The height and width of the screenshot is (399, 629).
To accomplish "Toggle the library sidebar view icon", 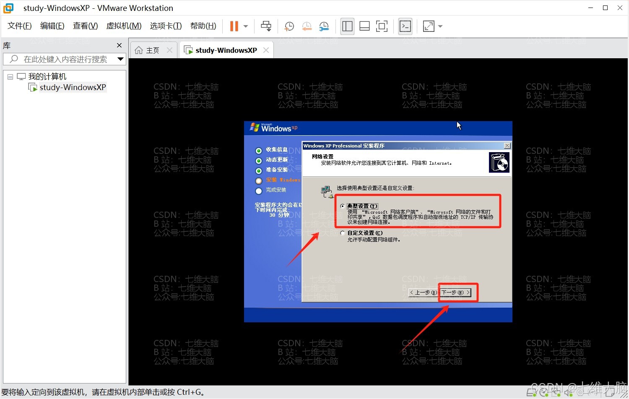I will [347, 26].
